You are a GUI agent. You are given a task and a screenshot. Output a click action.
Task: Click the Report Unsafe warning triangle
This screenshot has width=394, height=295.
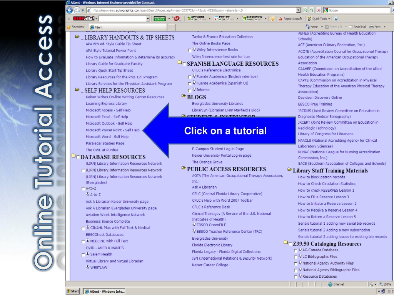tap(280, 19)
